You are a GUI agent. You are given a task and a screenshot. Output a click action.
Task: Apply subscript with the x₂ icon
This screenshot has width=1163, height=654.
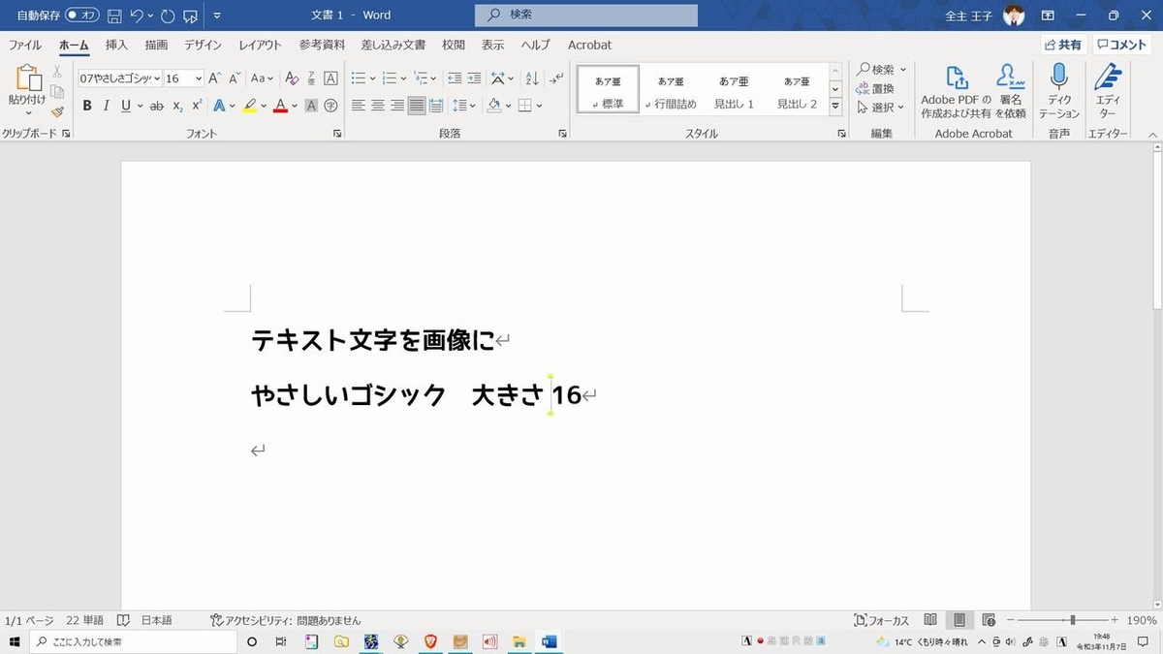point(178,105)
